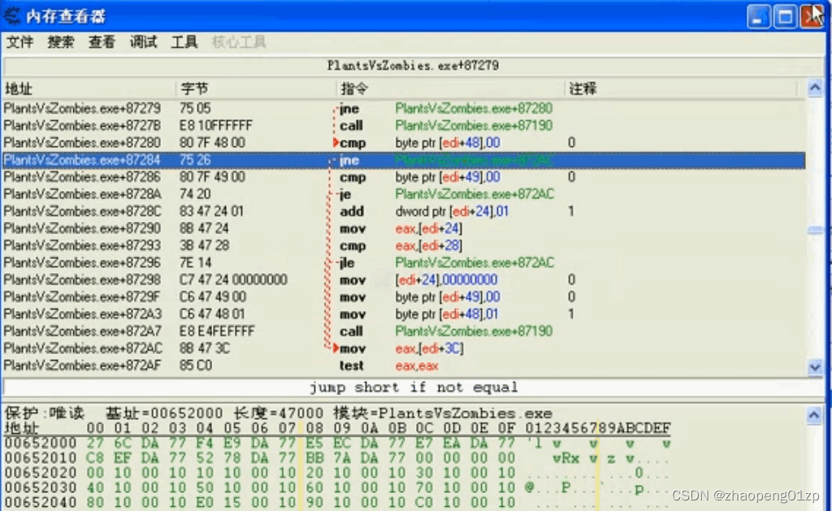Image resolution: width=832 pixels, height=511 pixels.
Task: Click the 指令 column header
Action: [x=451, y=89]
